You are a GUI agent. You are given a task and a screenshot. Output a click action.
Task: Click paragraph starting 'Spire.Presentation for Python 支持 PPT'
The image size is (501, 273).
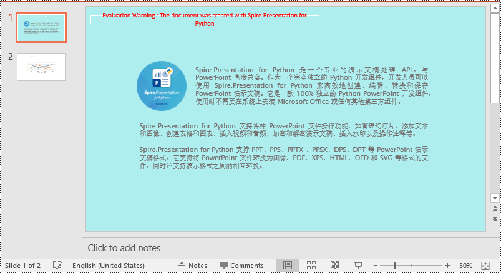coord(283,158)
